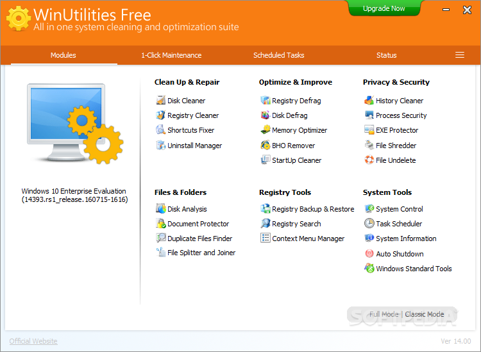This screenshot has width=481, height=352.
Task: Click the StartUp Cleaner icon
Action: [x=266, y=160]
